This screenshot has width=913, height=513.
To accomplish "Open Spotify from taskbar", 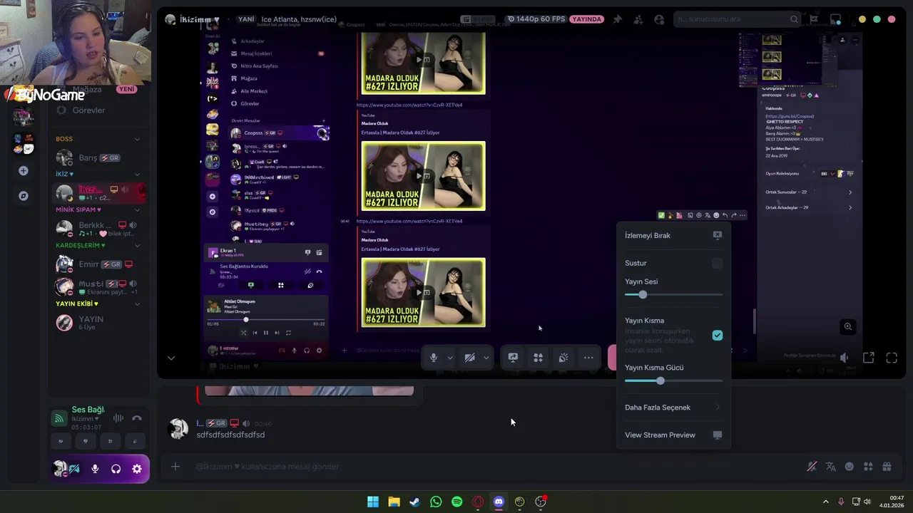I will (x=456, y=502).
